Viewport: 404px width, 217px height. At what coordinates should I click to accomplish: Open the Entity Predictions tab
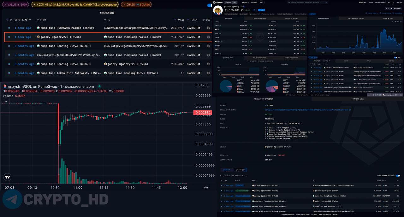point(291,58)
